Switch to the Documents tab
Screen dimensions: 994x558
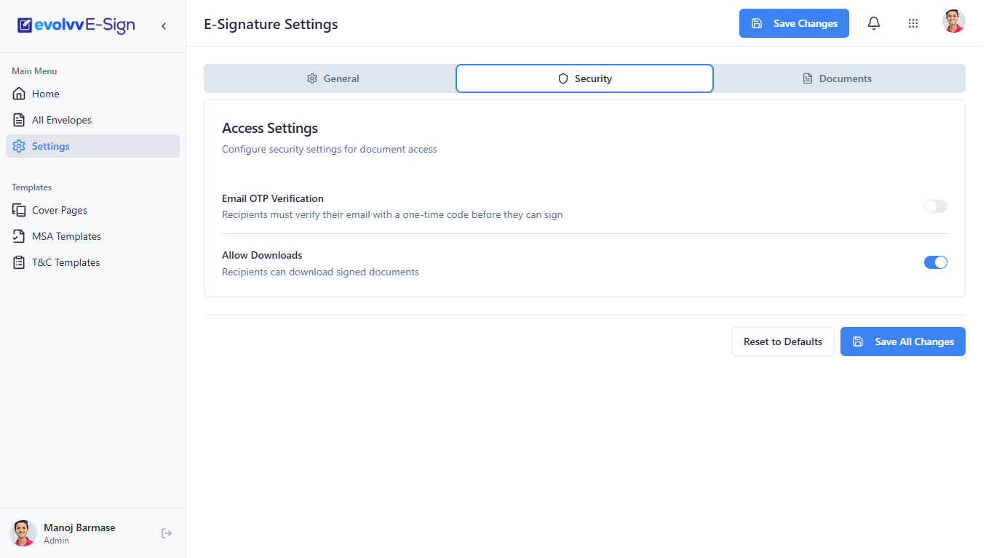tap(838, 78)
